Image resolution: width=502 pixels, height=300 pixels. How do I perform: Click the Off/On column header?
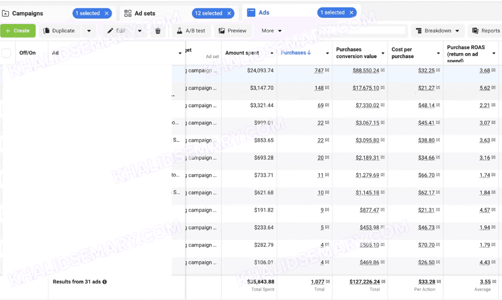[x=28, y=53]
